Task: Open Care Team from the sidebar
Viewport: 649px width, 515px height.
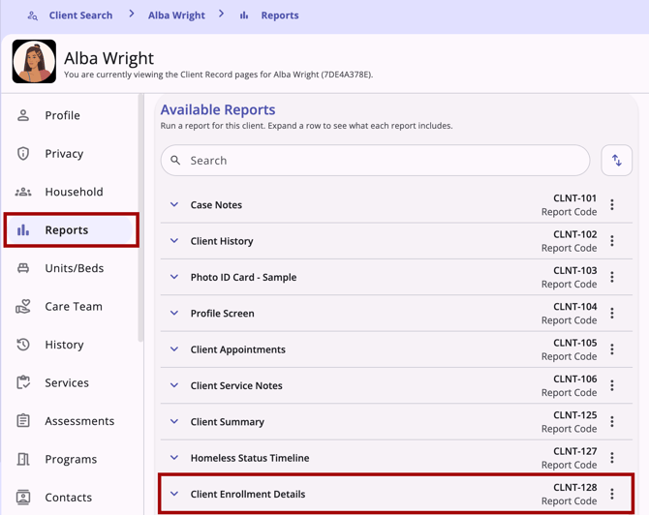Action: tap(71, 307)
